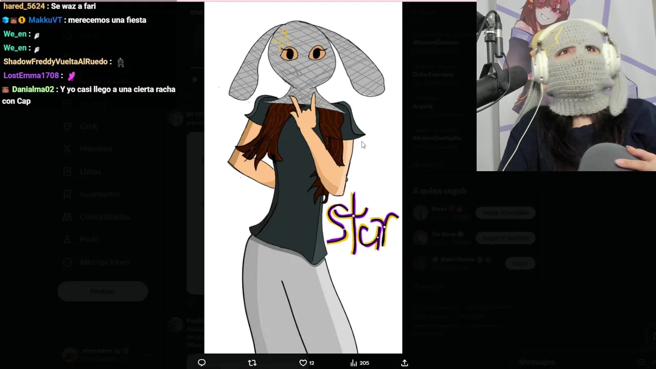Click the pink emote in LostEmma1708's message
Image resolution: width=656 pixels, height=369 pixels.
[x=71, y=76]
